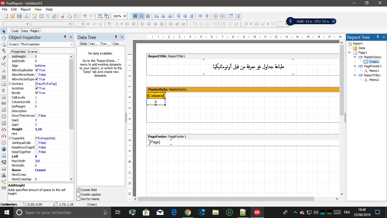Toggle DownThenAcross checkbox
The width and height of the screenshot is (387, 218).
pyautogui.click(x=37, y=116)
